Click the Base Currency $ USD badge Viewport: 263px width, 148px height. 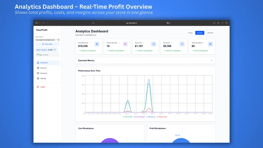46,50
